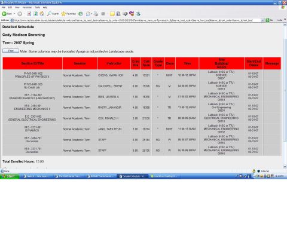Open Help menu

tap(45, 7)
